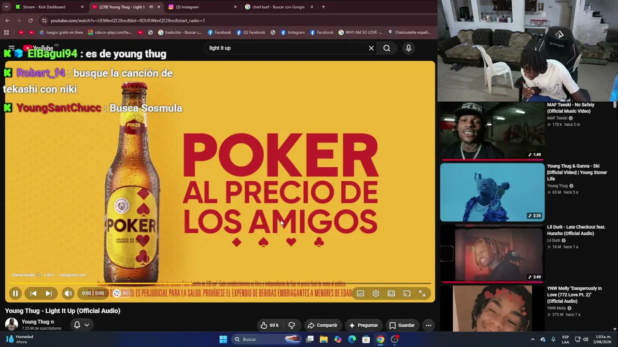Close the Instagram browser tab

pos(235,7)
